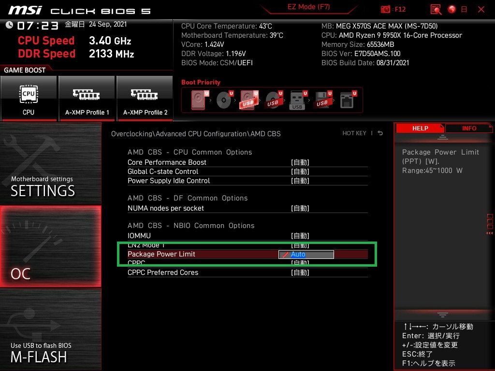The height and width of the screenshot is (371, 495).
Task: Open M-FLASH to flash BIOS
Action: point(50,329)
